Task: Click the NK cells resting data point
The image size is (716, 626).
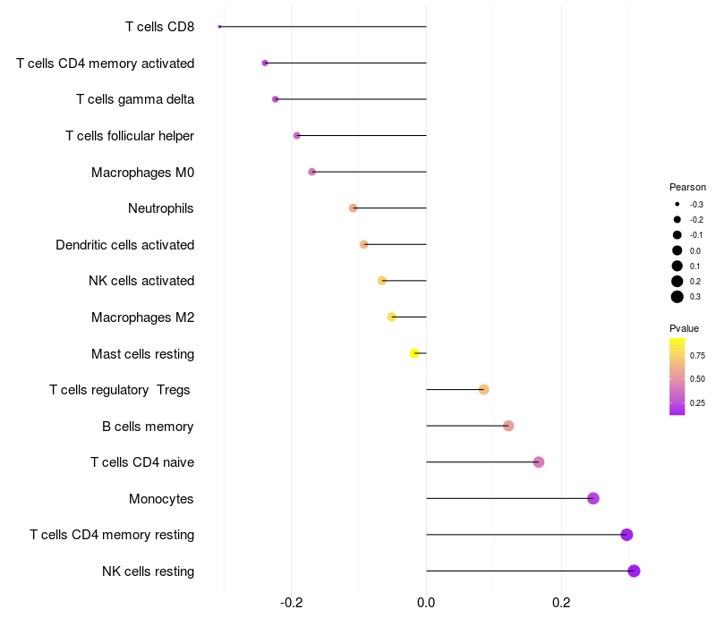Action: [634, 571]
